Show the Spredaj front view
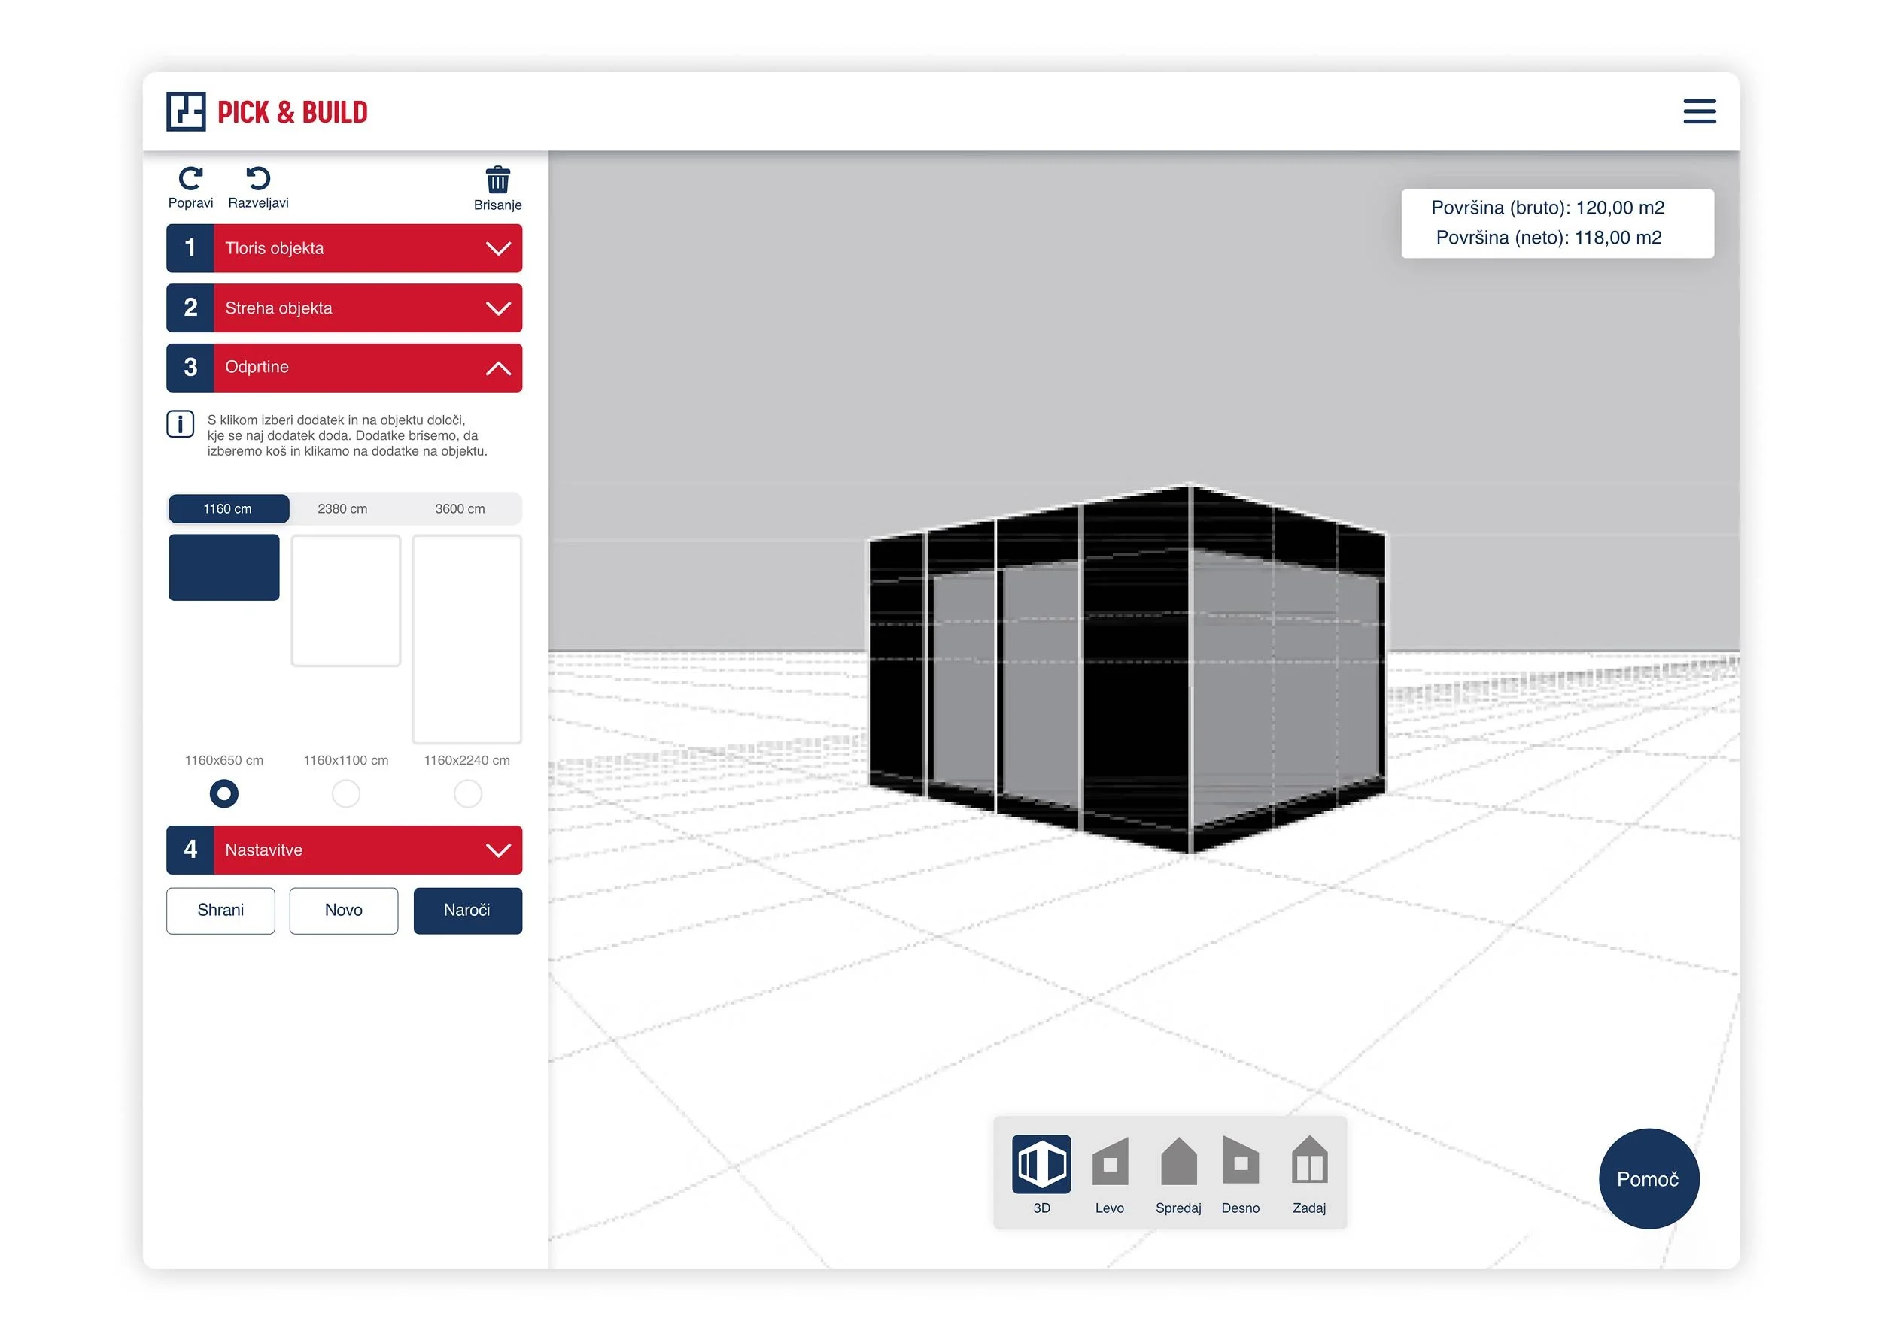 click(x=1178, y=1163)
